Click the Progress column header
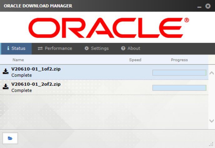The width and height of the screenshot is (215, 148). click(179, 60)
